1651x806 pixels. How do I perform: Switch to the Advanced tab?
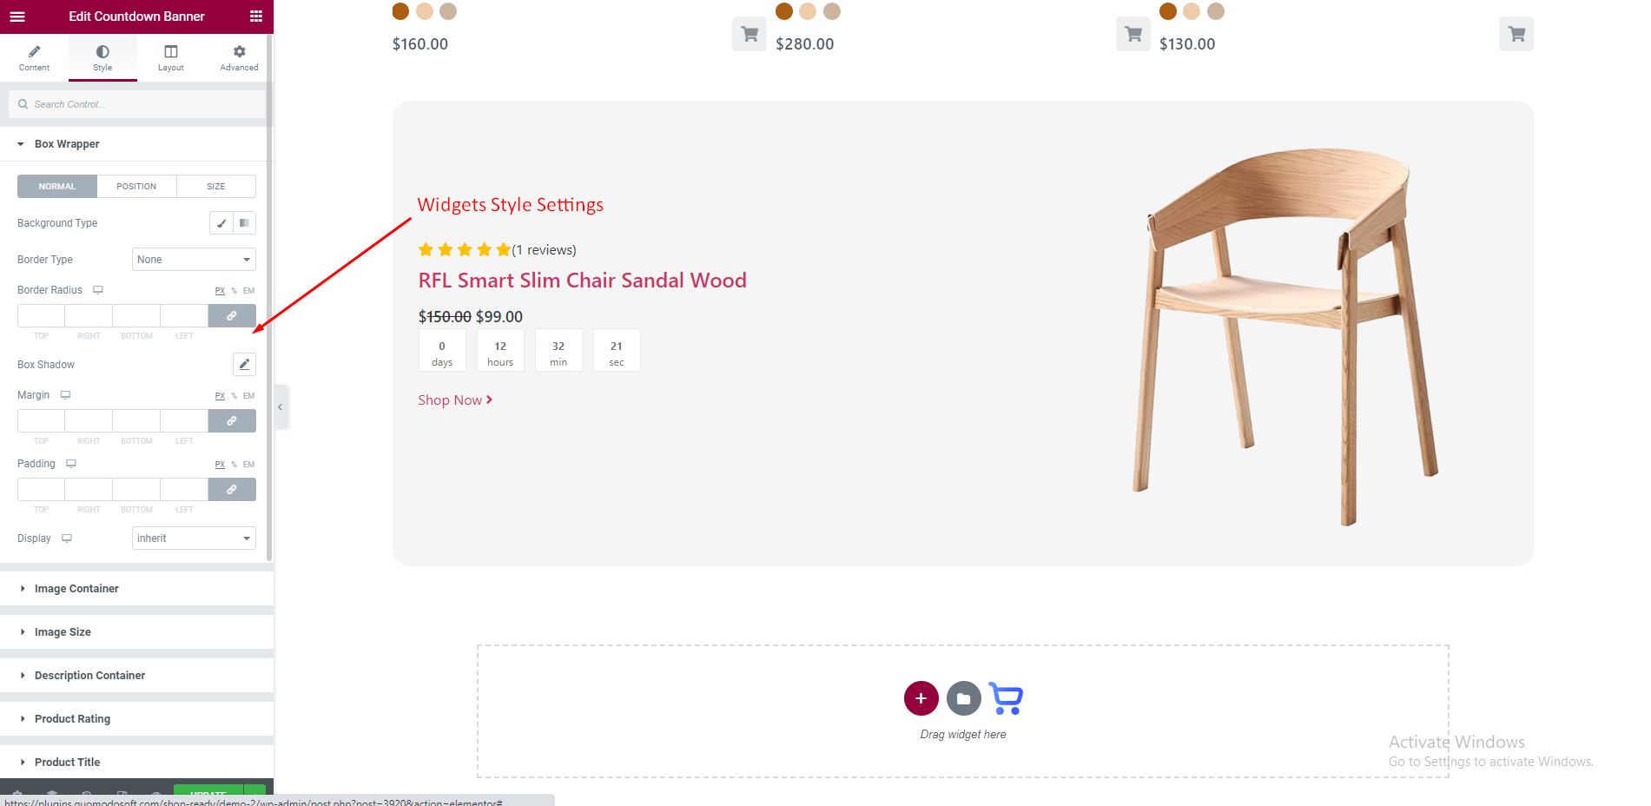click(x=239, y=58)
